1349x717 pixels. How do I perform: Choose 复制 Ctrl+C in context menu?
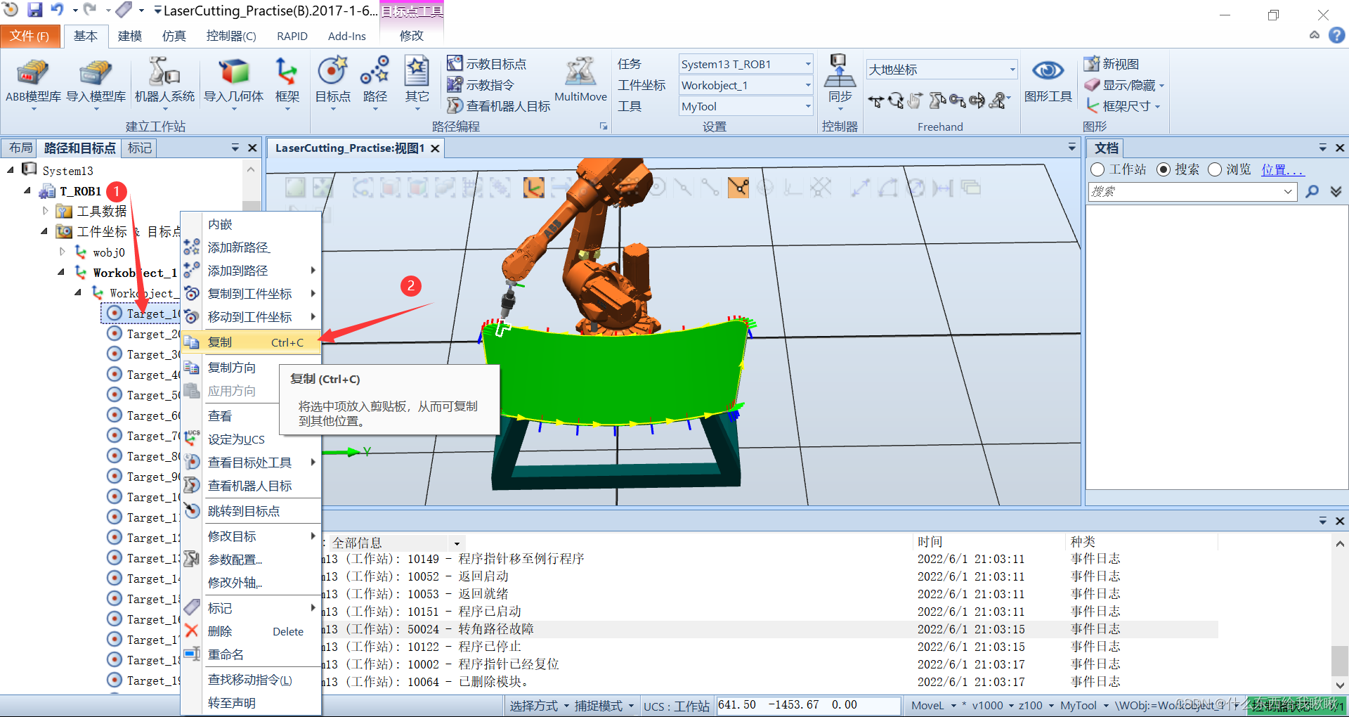(x=251, y=342)
